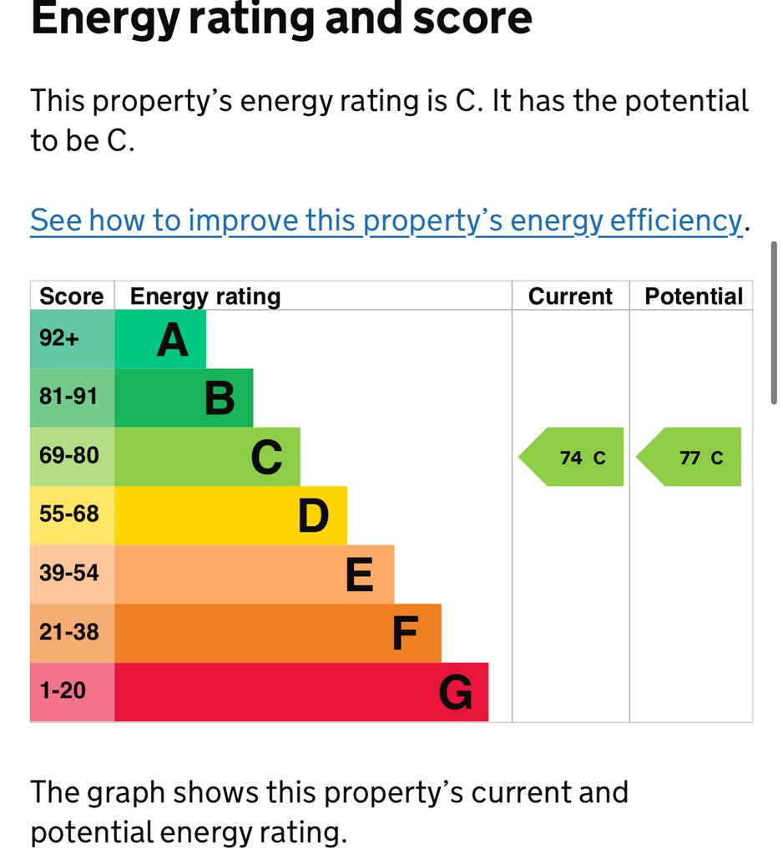Select the 81-91 score cell

tap(73, 398)
